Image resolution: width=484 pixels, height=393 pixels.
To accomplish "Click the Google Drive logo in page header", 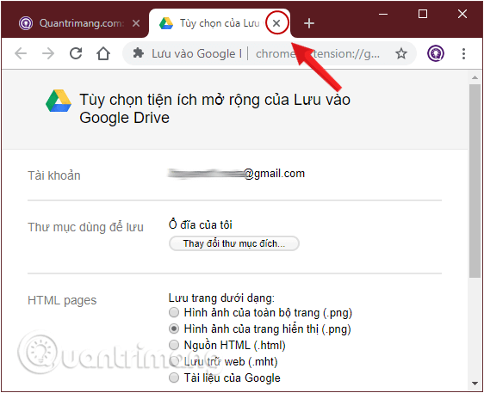I will coord(59,101).
